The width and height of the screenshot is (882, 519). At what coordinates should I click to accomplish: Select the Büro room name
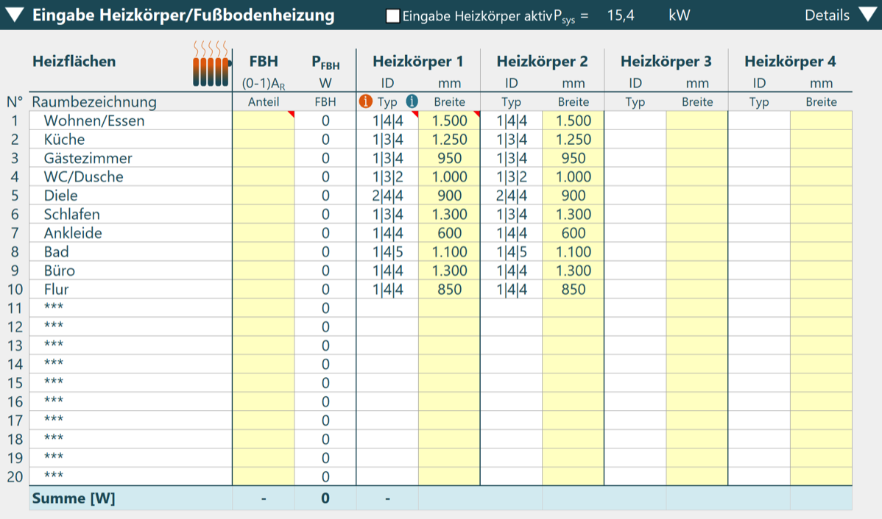59,271
